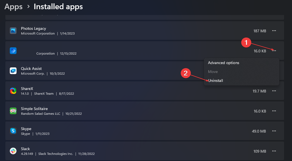The height and width of the screenshot is (161, 292).
Task: Click the blue Power Automate app icon
Action: (x=13, y=51)
